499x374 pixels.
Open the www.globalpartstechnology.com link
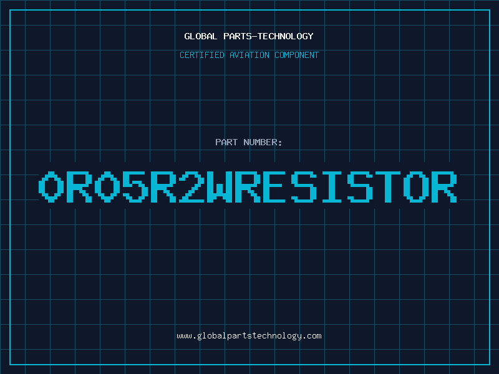pos(249,336)
